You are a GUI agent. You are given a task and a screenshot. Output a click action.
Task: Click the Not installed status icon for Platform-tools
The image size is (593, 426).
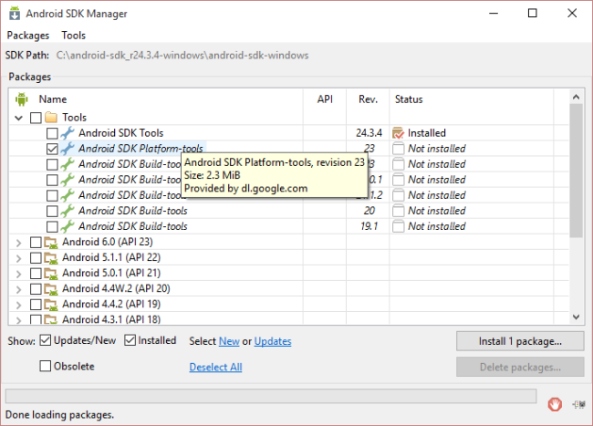399,149
